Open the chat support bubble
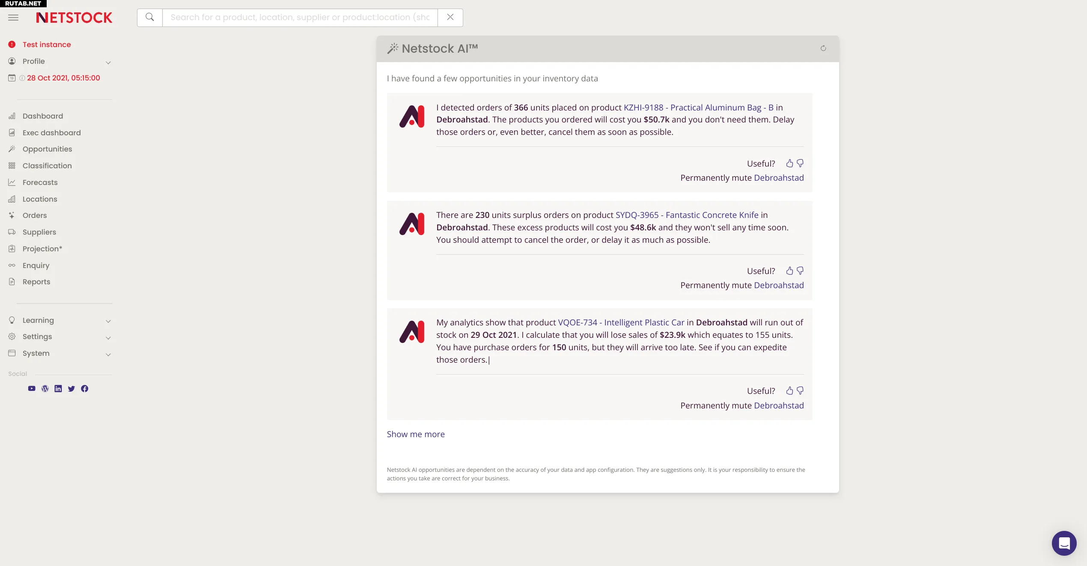 (x=1064, y=543)
